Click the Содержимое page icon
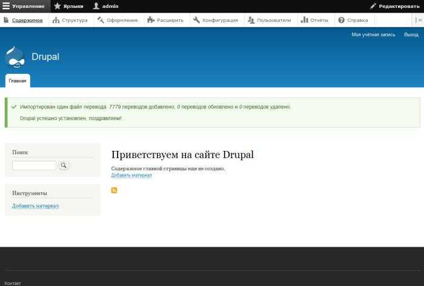 pyautogui.click(x=6, y=20)
